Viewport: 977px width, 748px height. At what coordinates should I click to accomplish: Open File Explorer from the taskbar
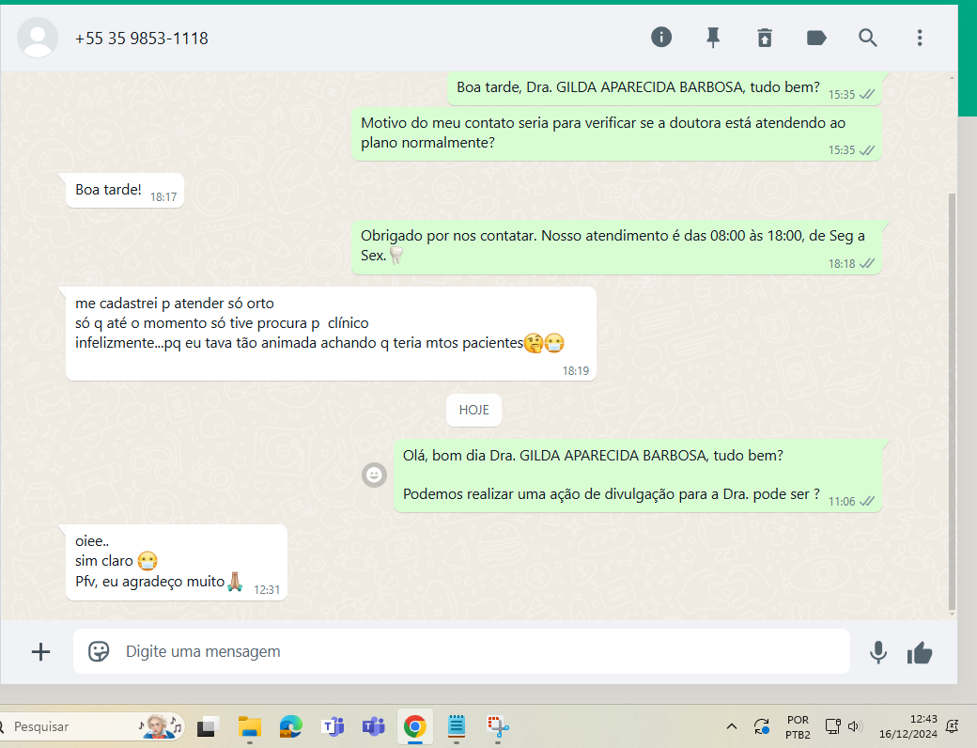click(249, 726)
